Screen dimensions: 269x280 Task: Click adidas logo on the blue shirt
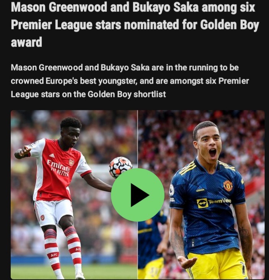pos(200,190)
